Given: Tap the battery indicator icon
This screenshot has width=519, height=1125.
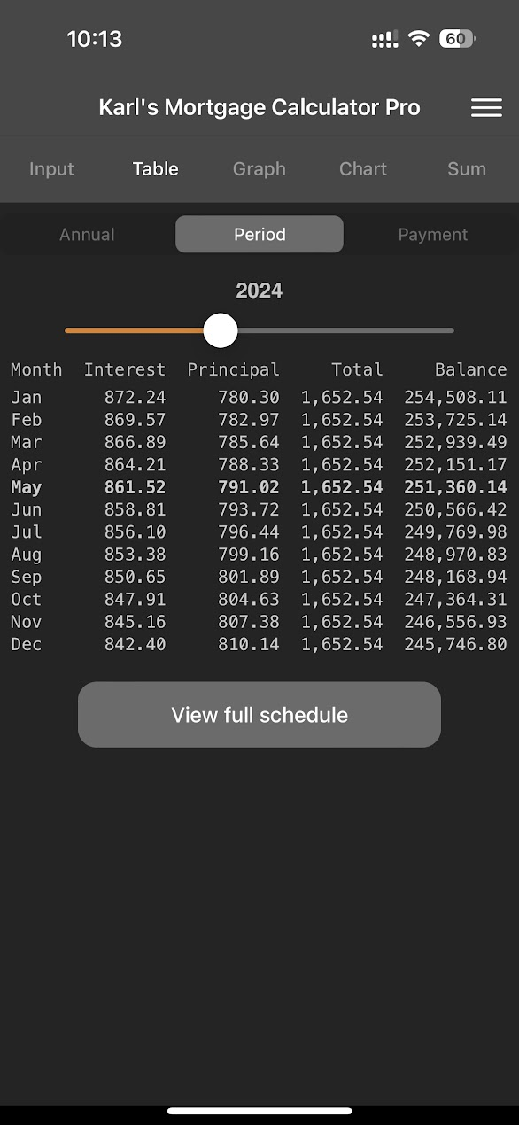Looking at the screenshot, I should 457,39.
